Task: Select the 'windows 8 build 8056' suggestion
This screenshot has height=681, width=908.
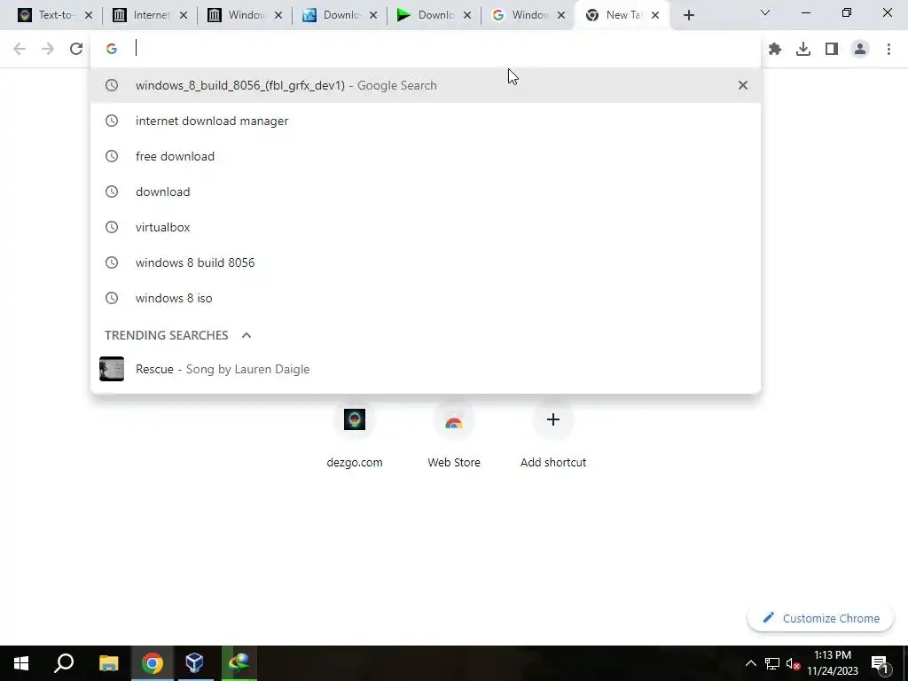Action: pos(426,262)
